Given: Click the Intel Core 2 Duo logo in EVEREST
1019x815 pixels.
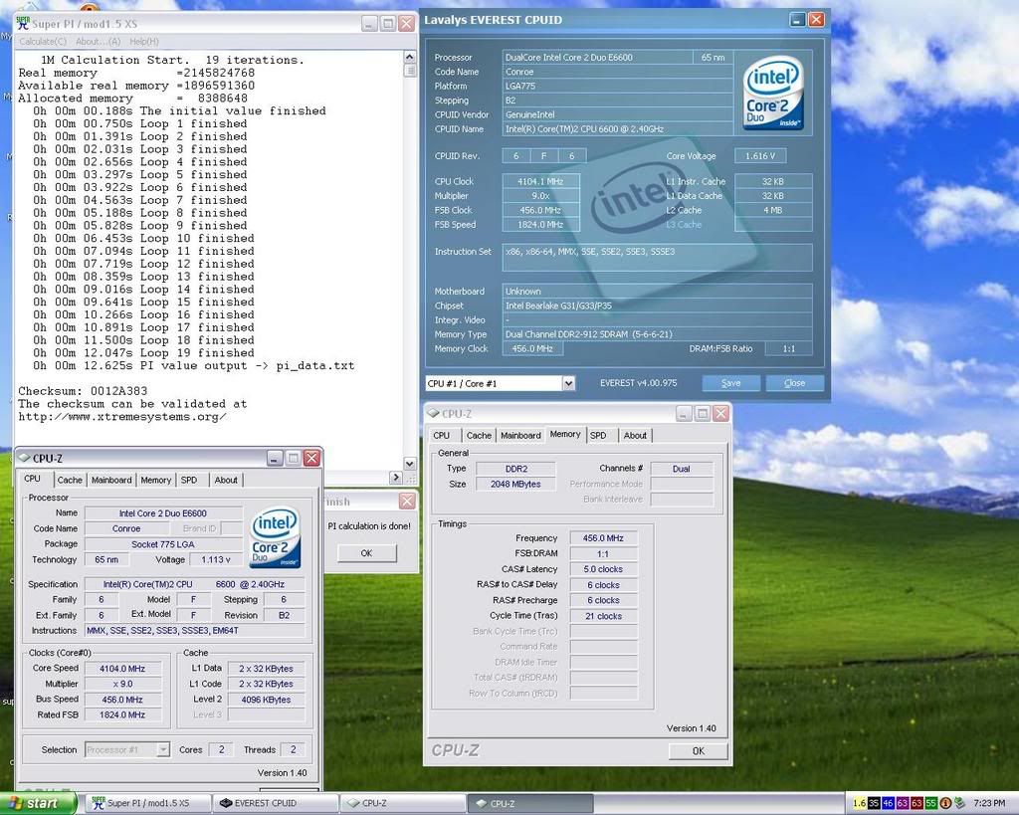Looking at the screenshot, I should click(x=774, y=94).
